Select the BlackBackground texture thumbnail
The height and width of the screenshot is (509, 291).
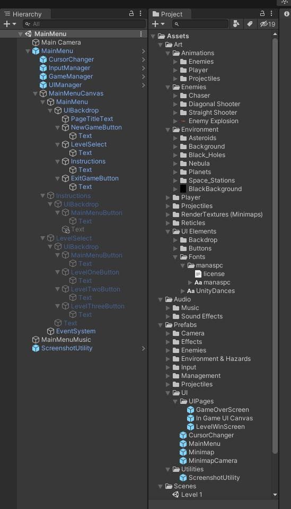click(x=183, y=189)
